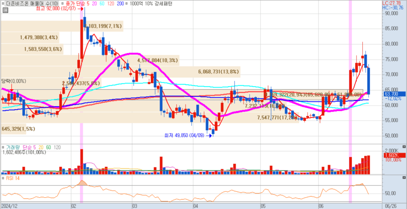Toggle the square marker before 종가 단순
407x209 pixels.
(x=63, y=3)
